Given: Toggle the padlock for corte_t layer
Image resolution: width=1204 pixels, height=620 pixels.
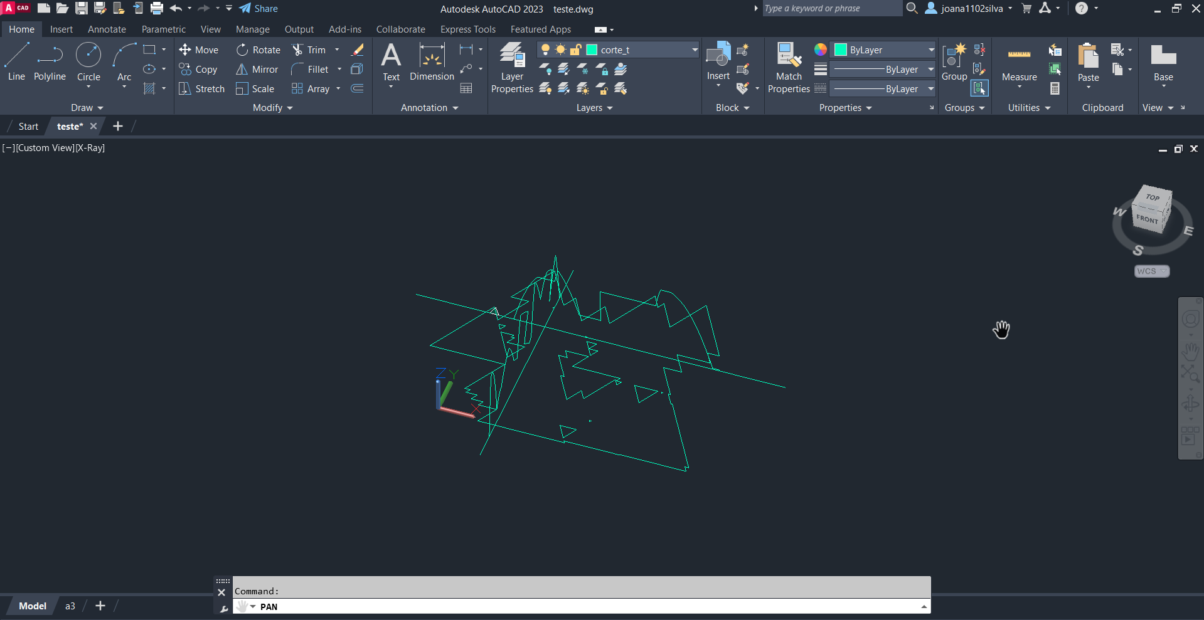Looking at the screenshot, I should point(575,50).
